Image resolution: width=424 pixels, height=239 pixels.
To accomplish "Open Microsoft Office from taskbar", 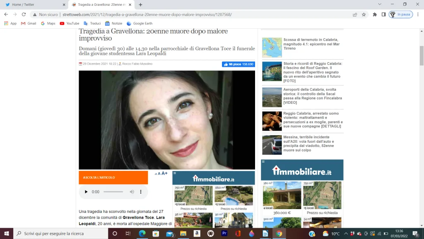I will 238,233.
